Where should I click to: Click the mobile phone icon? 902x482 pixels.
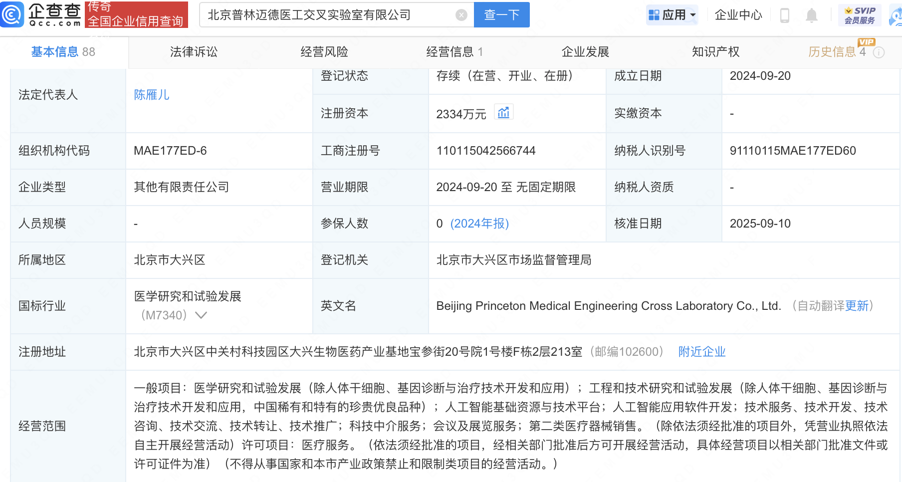(x=784, y=15)
